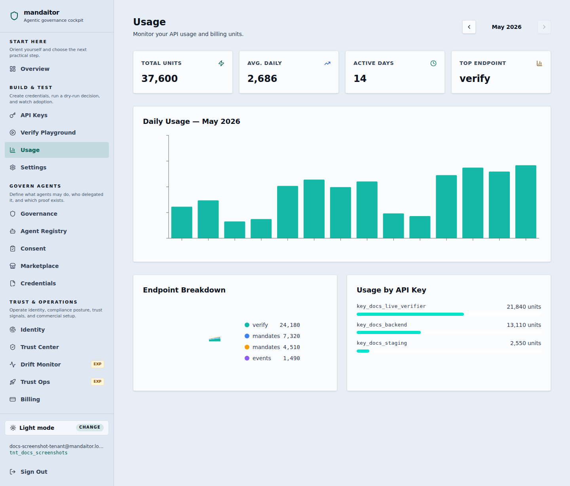Open Billing
Image resolution: width=570 pixels, height=486 pixels.
57,399
